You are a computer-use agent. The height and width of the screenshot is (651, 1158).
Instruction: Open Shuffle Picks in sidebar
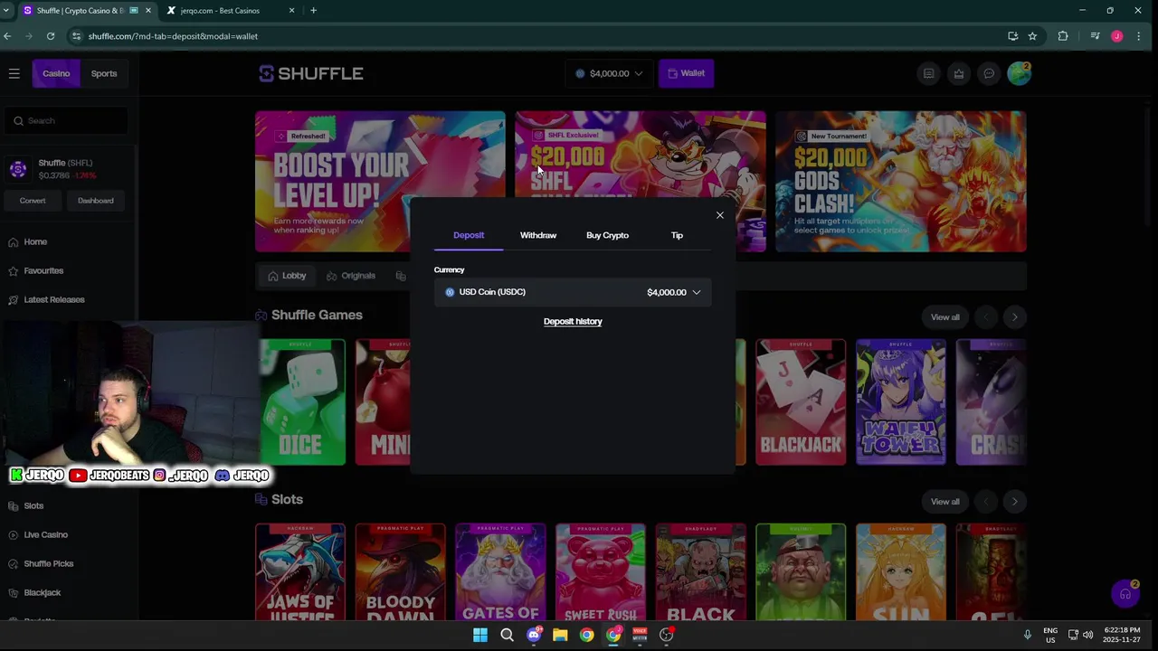(x=49, y=563)
